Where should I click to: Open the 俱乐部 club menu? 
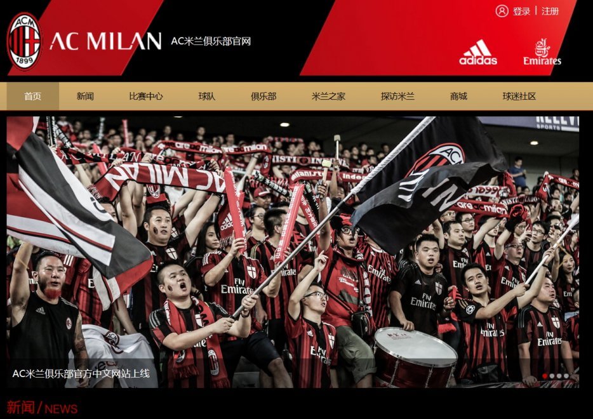coord(263,96)
